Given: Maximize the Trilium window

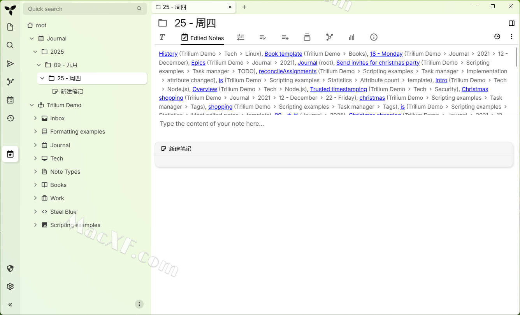Looking at the screenshot, I should pos(493,6).
